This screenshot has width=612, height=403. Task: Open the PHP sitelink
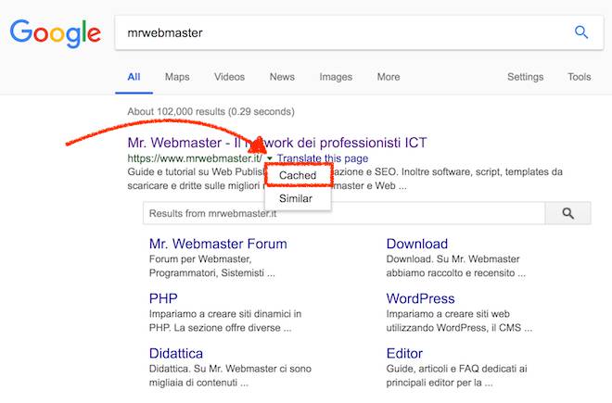(x=163, y=299)
